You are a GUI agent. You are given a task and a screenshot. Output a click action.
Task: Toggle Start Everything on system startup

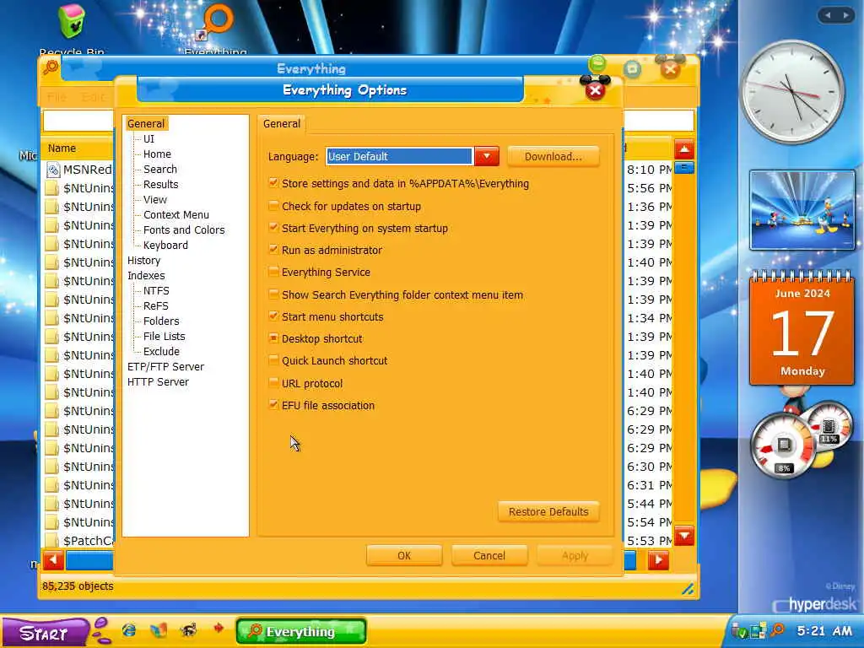(x=273, y=227)
